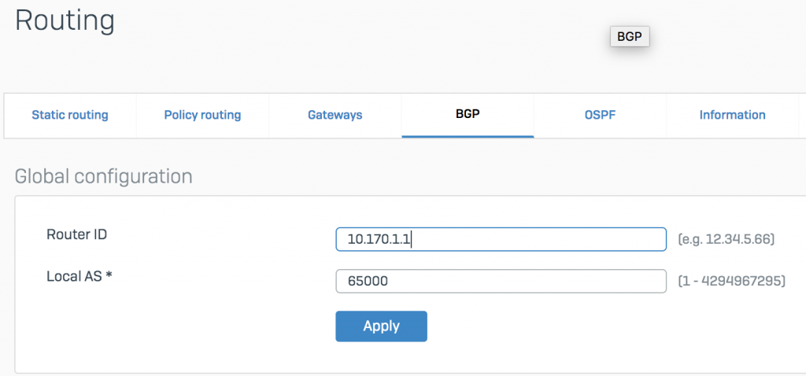The height and width of the screenshot is (376, 806).
Task: Click the required asterisk beside Local AS
Action: point(109,276)
